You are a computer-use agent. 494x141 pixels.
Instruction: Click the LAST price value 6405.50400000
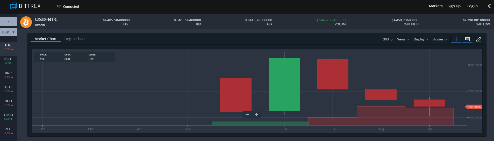[116, 20]
